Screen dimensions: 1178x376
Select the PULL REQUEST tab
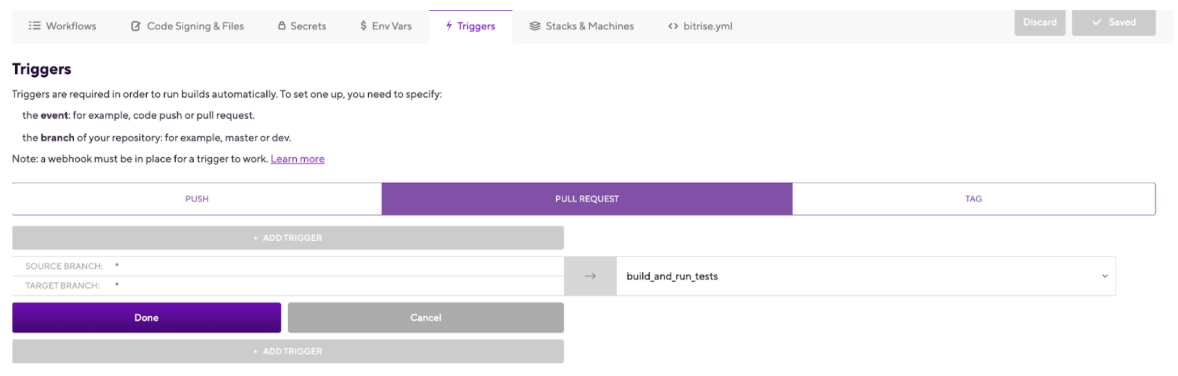pyautogui.click(x=587, y=198)
